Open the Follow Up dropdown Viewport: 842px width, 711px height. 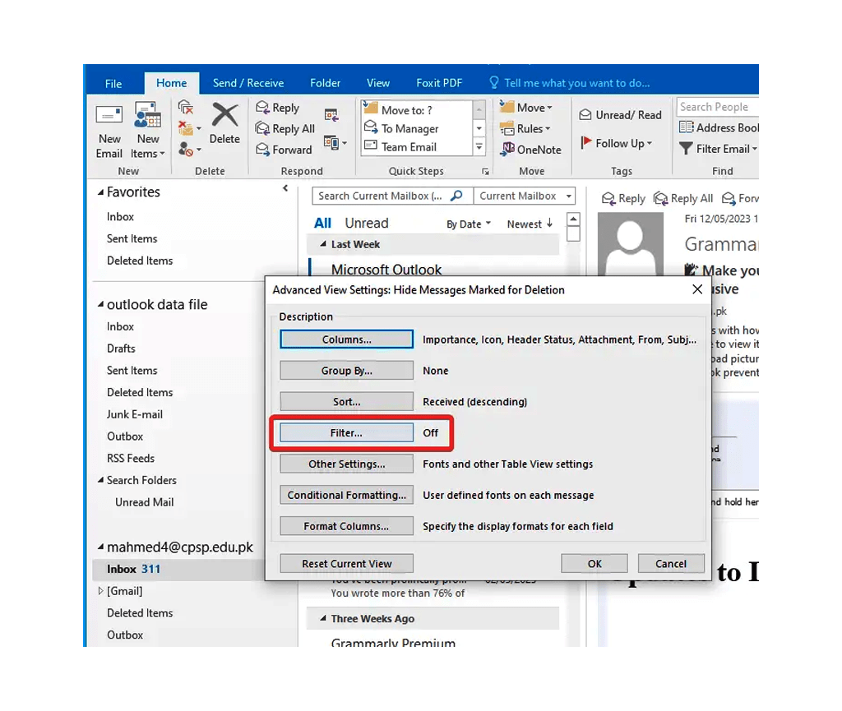619,143
